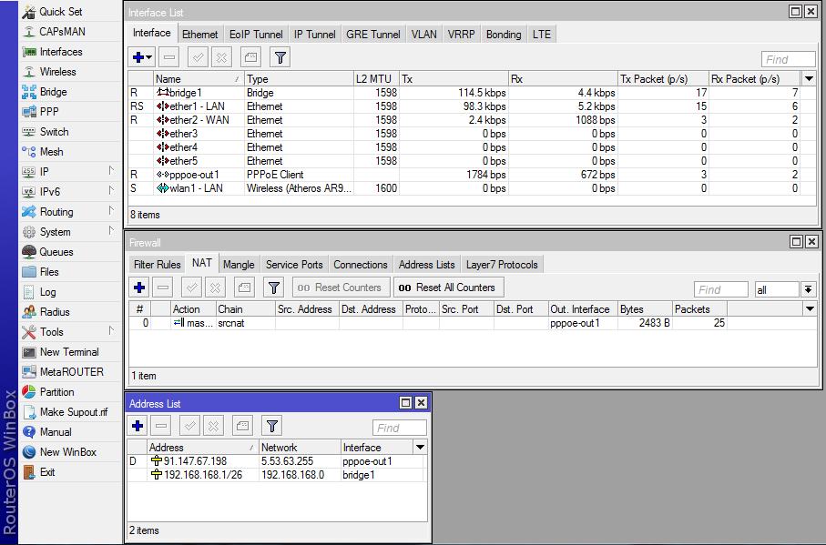Open the Log viewer

point(70,292)
